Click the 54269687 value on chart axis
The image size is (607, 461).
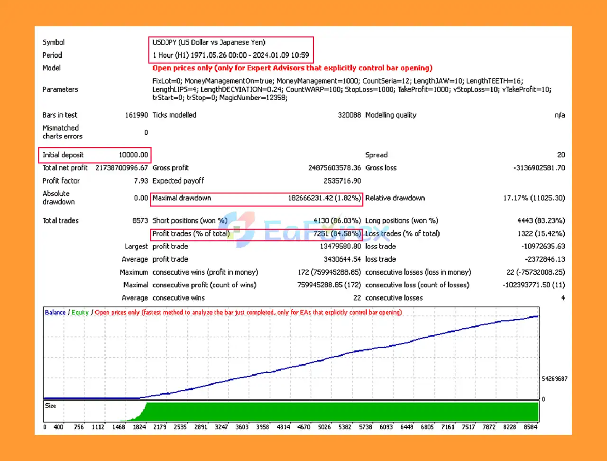[x=554, y=378]
